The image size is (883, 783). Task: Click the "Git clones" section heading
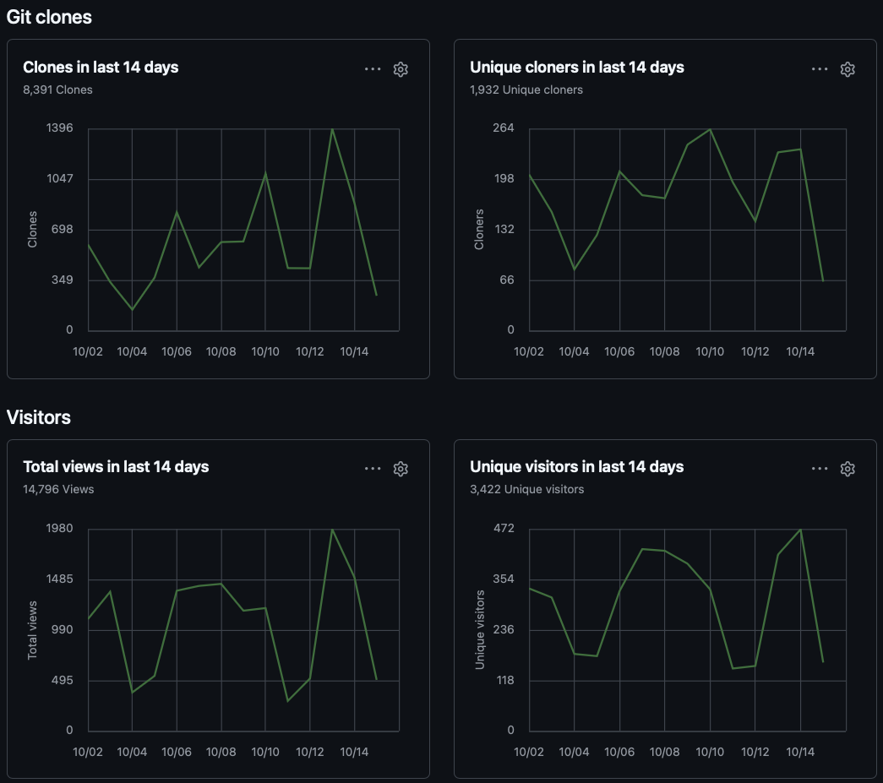tap(49, 17)
